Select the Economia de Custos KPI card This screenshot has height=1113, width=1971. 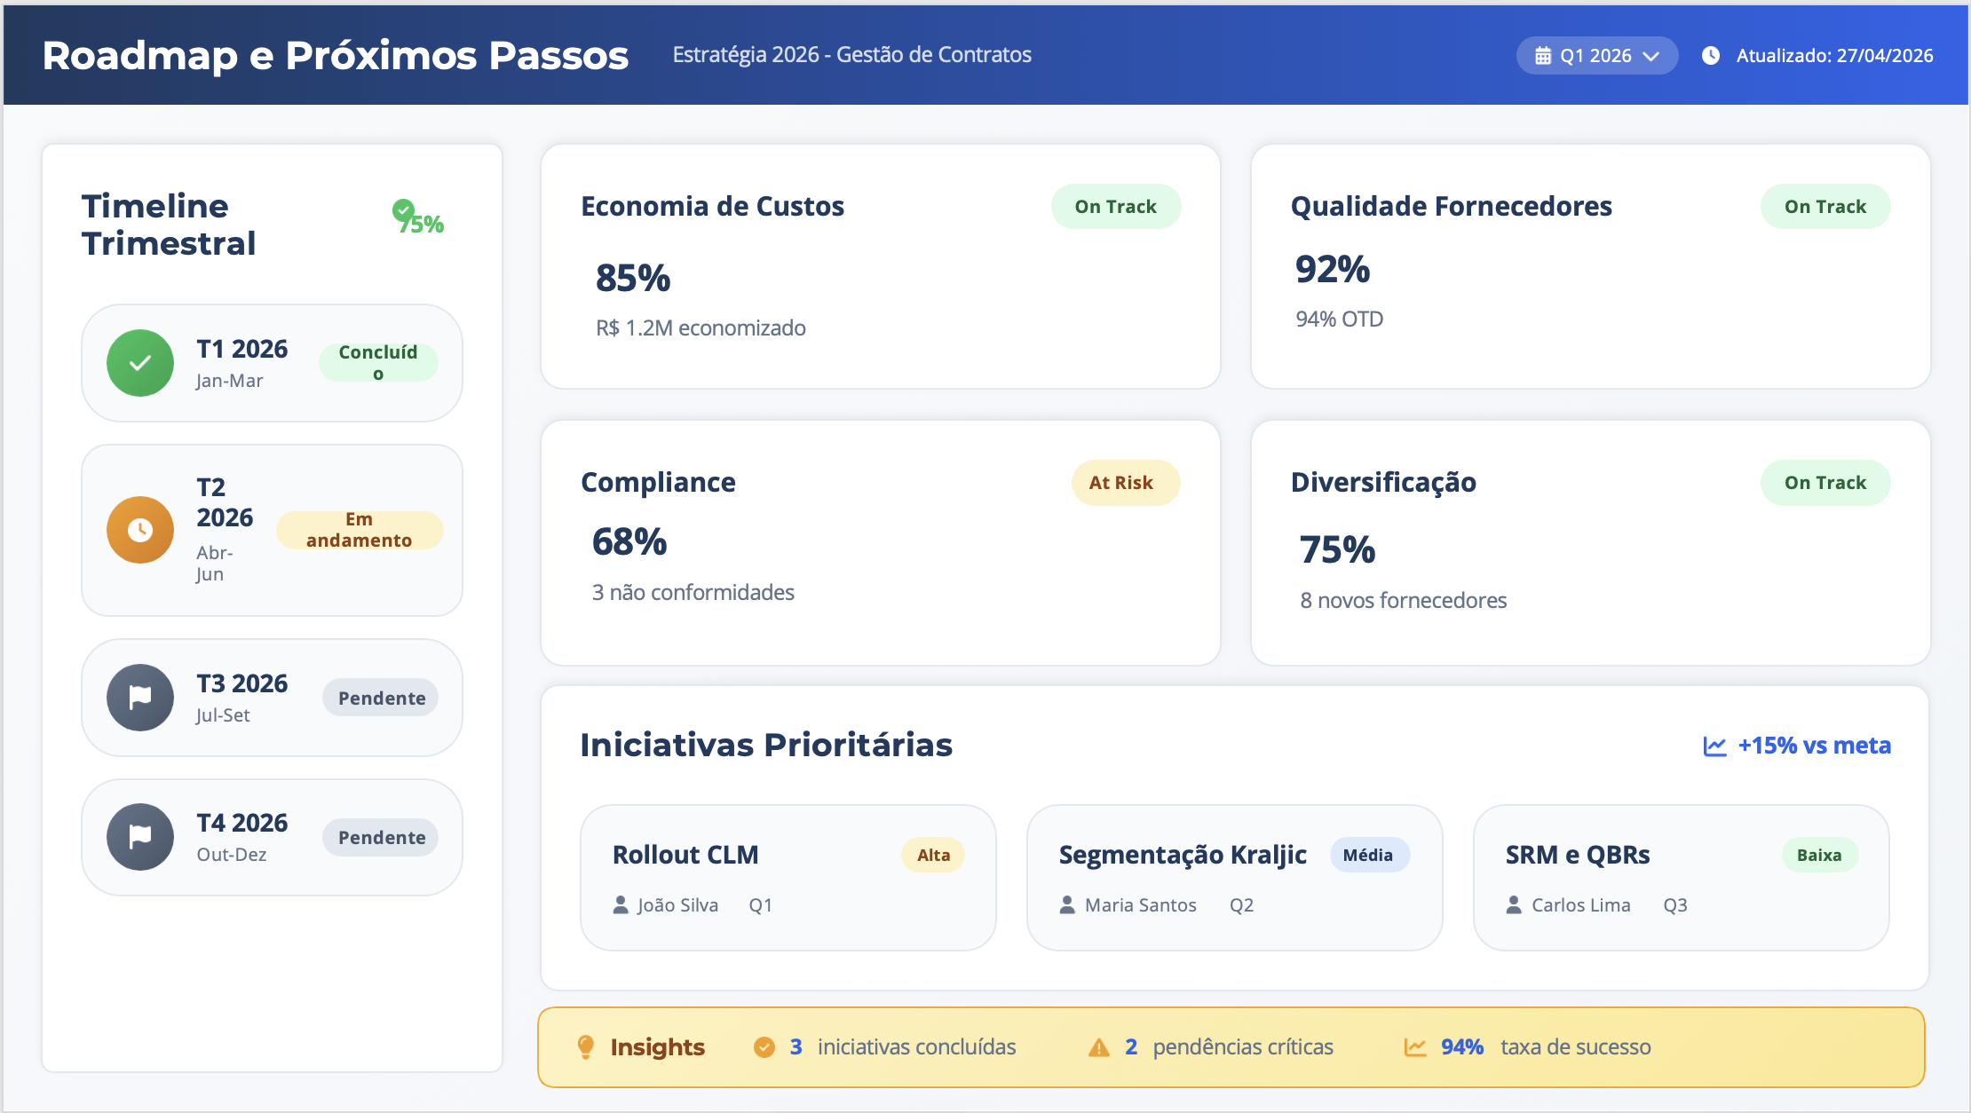(880, 266)
